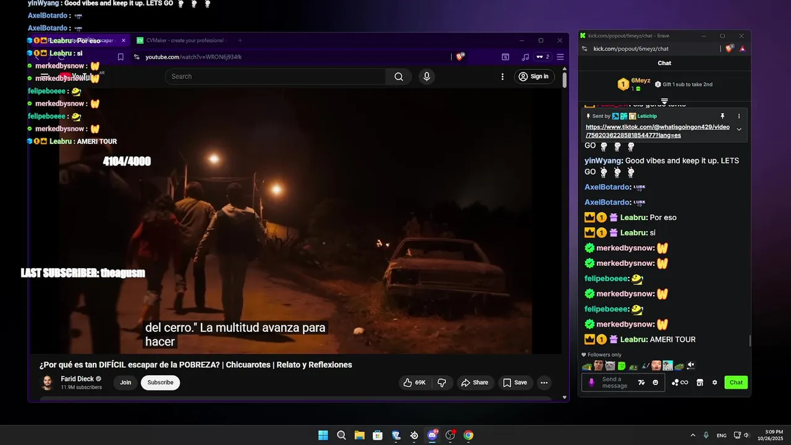Click the YouTube search magnifier button

[399, 77]
